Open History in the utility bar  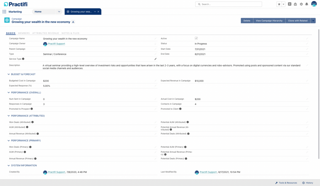(x=307, y=183)
